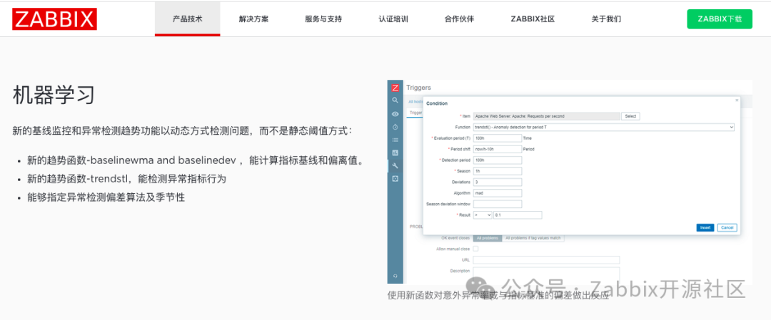Close the Condition dialog with X

tap(737, 100)
